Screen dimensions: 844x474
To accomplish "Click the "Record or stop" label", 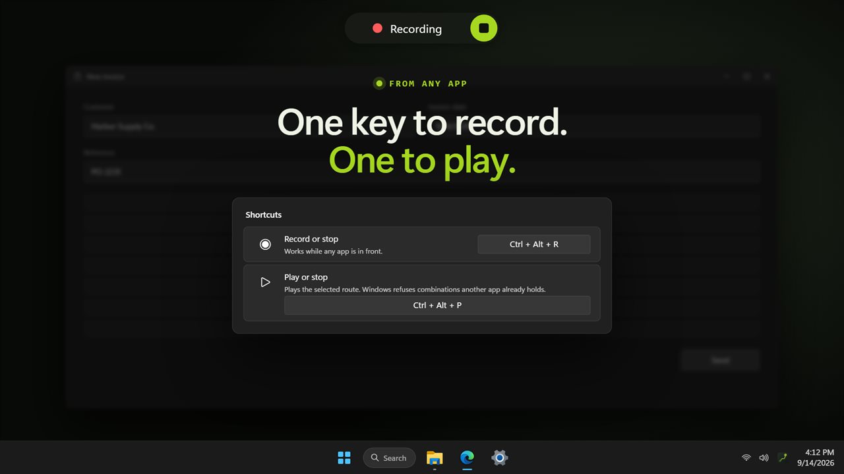I will (311, 239).
